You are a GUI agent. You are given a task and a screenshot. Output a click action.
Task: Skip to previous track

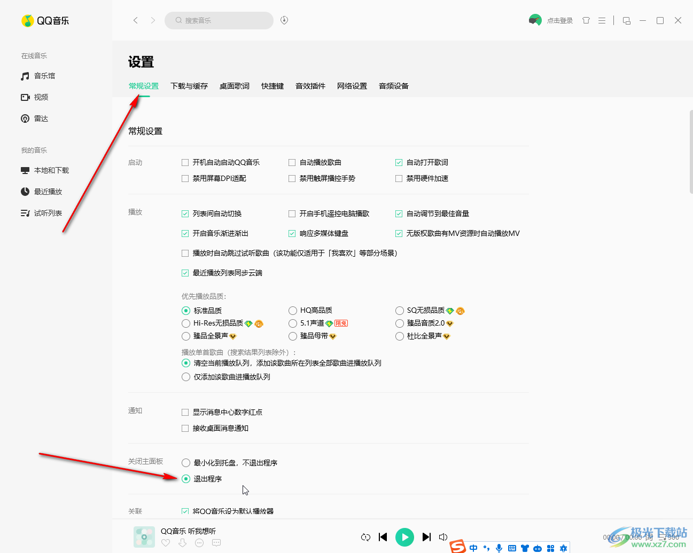(383, 537)
